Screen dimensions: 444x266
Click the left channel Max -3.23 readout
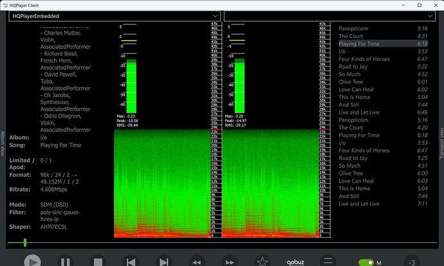(x=125, y=116)
